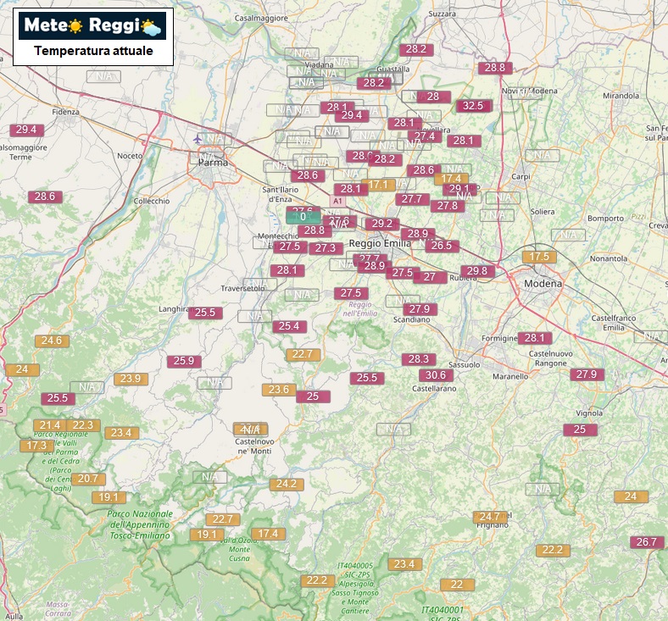Click the 25.9 temperature marker
Screen dimensions: 668x621
click(x=184, y=361)
